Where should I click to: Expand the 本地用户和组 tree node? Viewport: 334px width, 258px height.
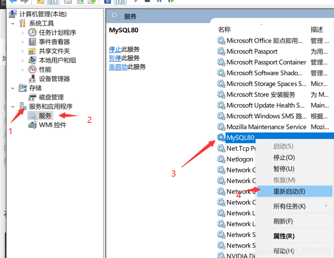[23, 60]
